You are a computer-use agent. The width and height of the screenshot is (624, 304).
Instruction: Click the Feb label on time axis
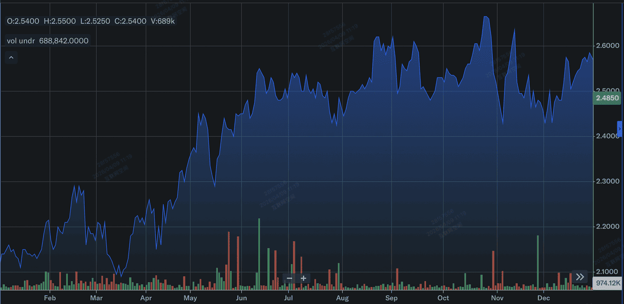50,298
